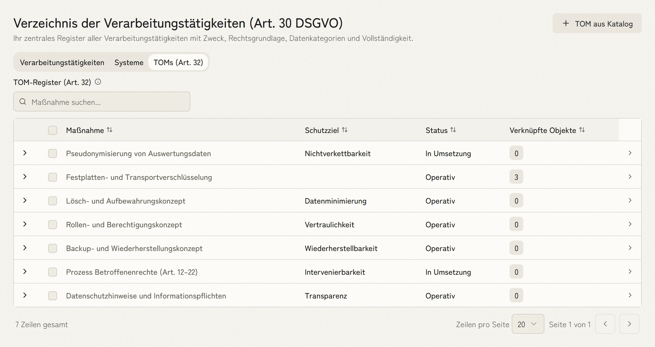Open details arrow for Backup- und Wiederherstellungskonzept
655x347 pixels.
pos(630,248)
